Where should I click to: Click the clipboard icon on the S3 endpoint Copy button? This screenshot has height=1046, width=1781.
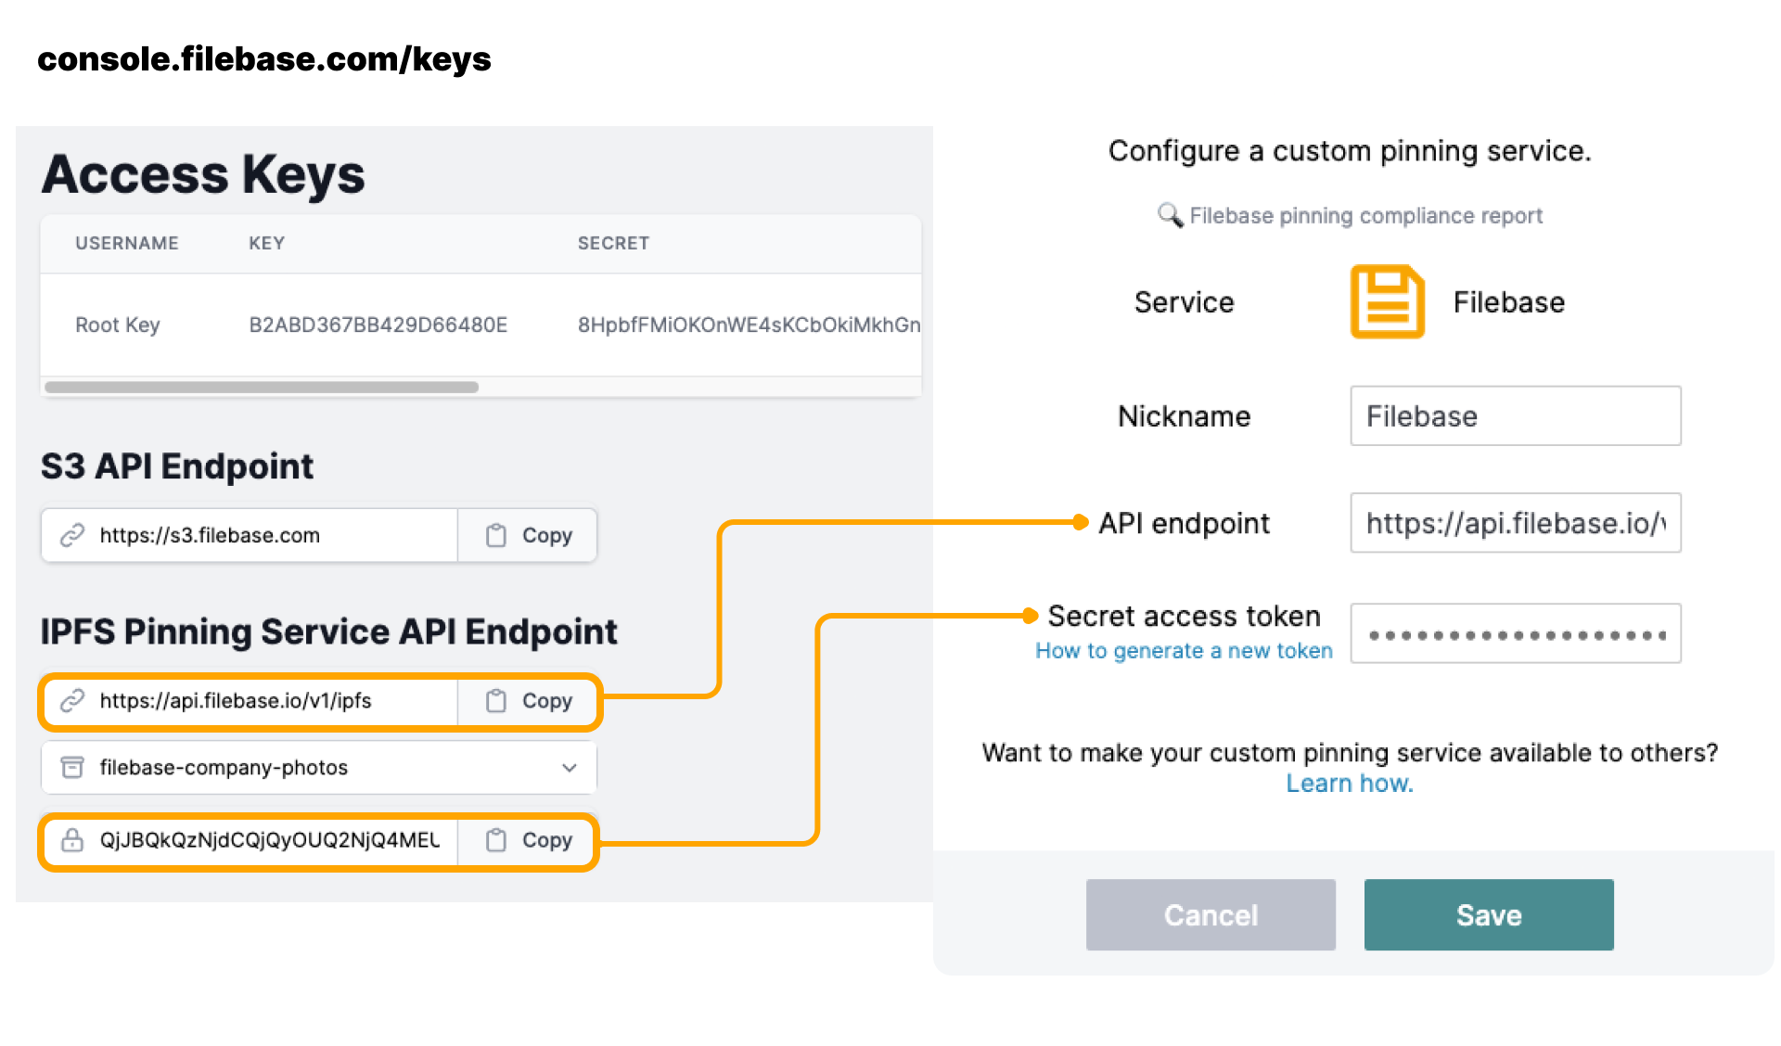coord(496,535)
